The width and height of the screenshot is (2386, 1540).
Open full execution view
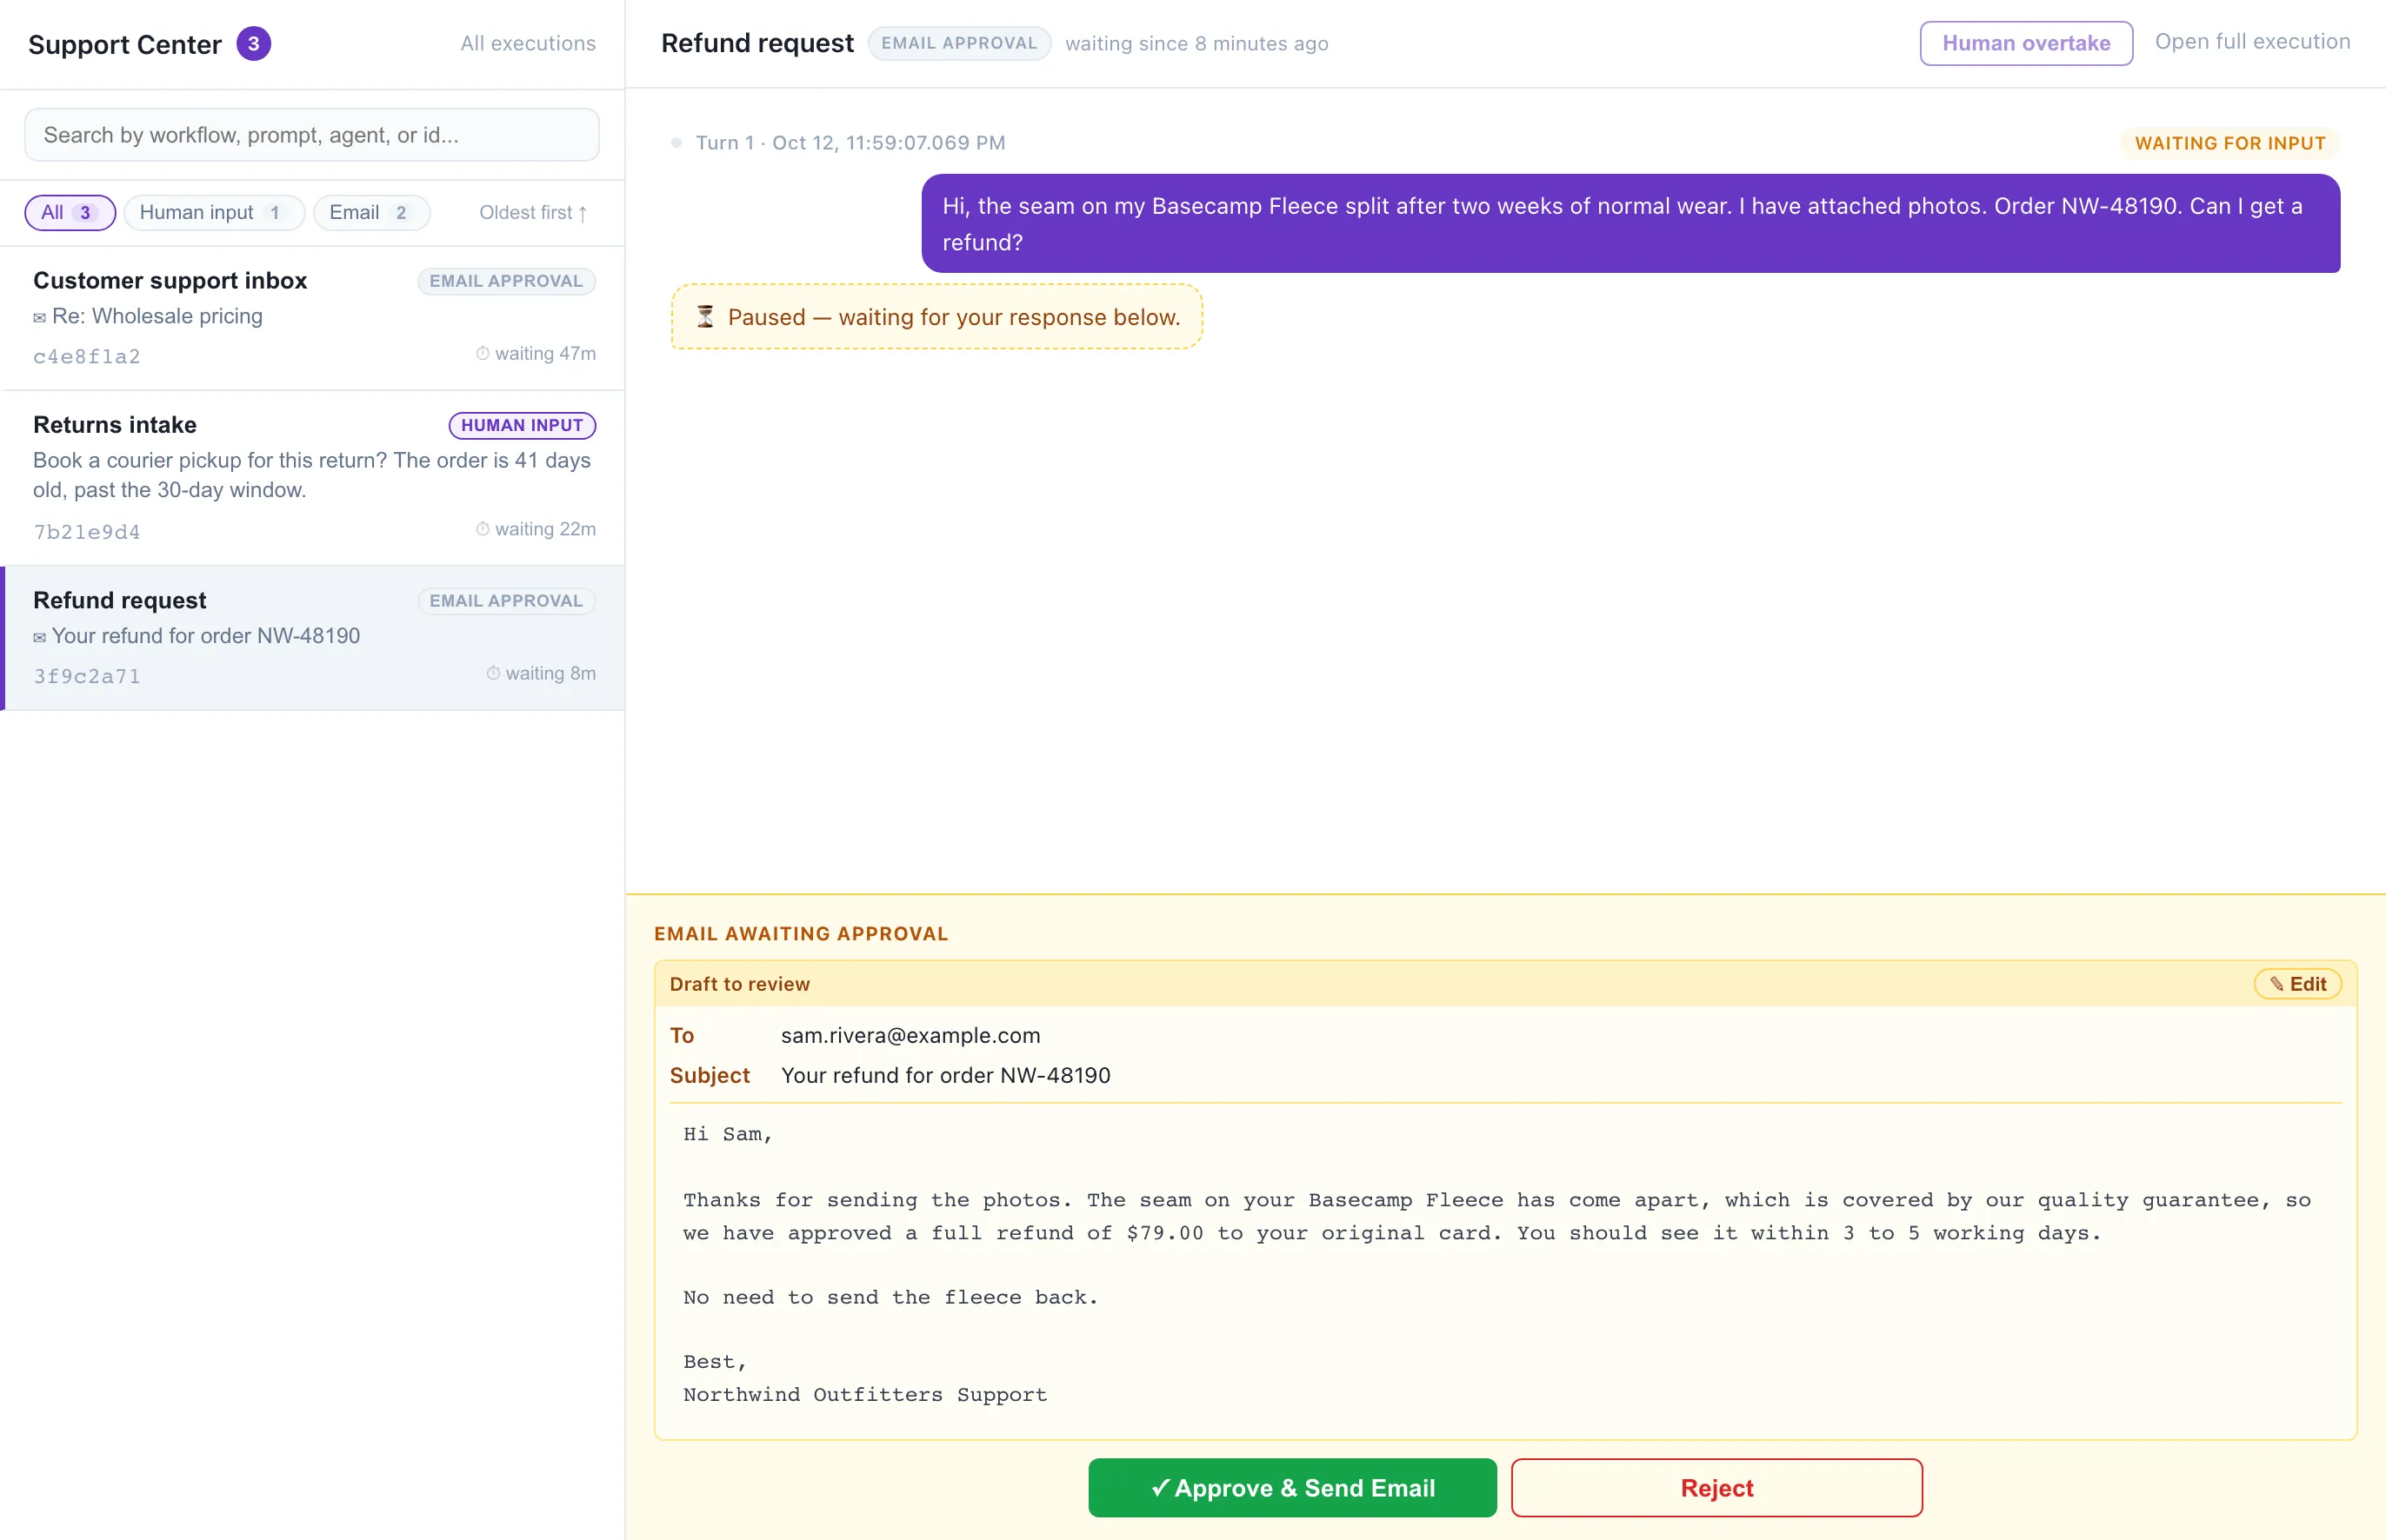(x=2252, y=42)
